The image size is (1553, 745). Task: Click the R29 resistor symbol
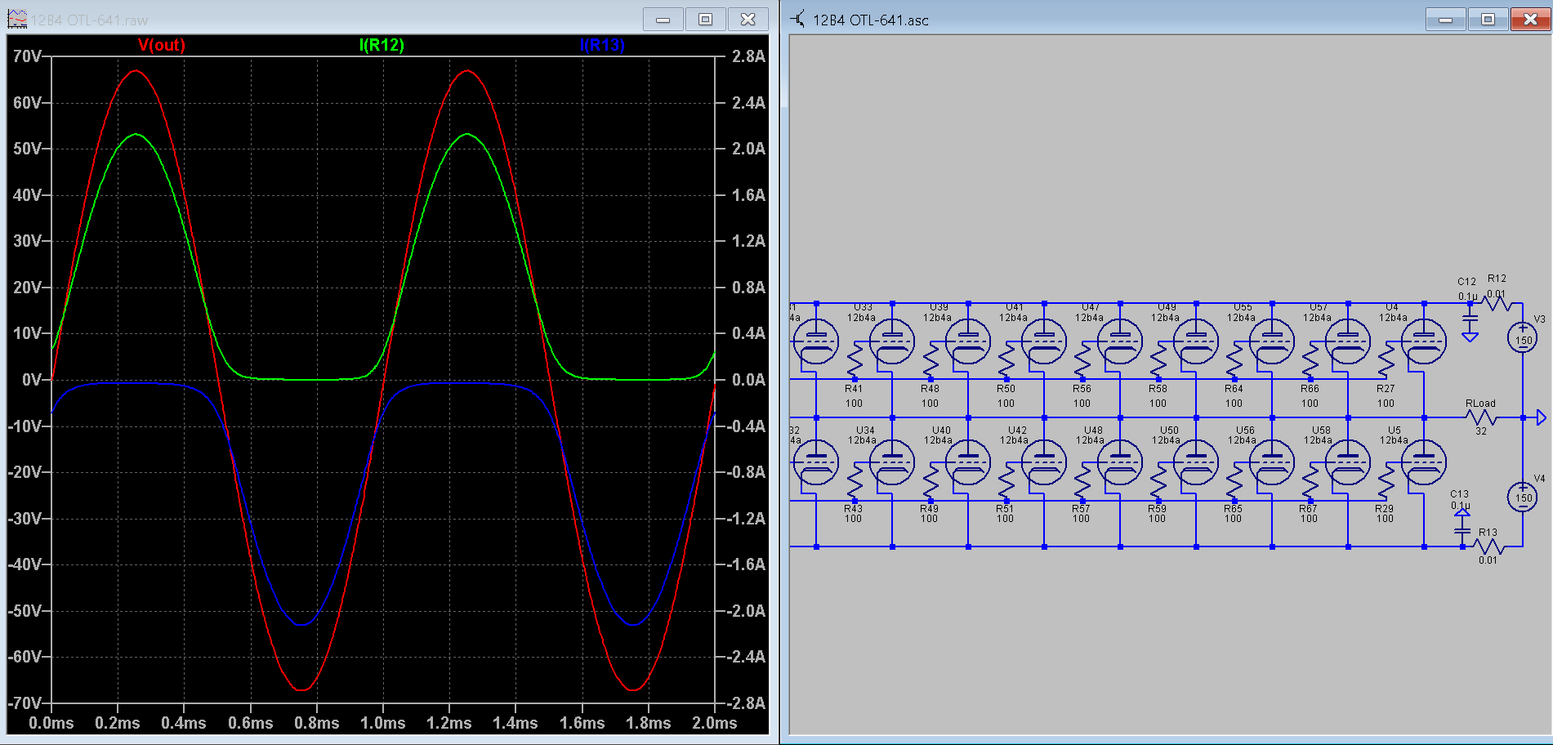(x=1386, y=481)
